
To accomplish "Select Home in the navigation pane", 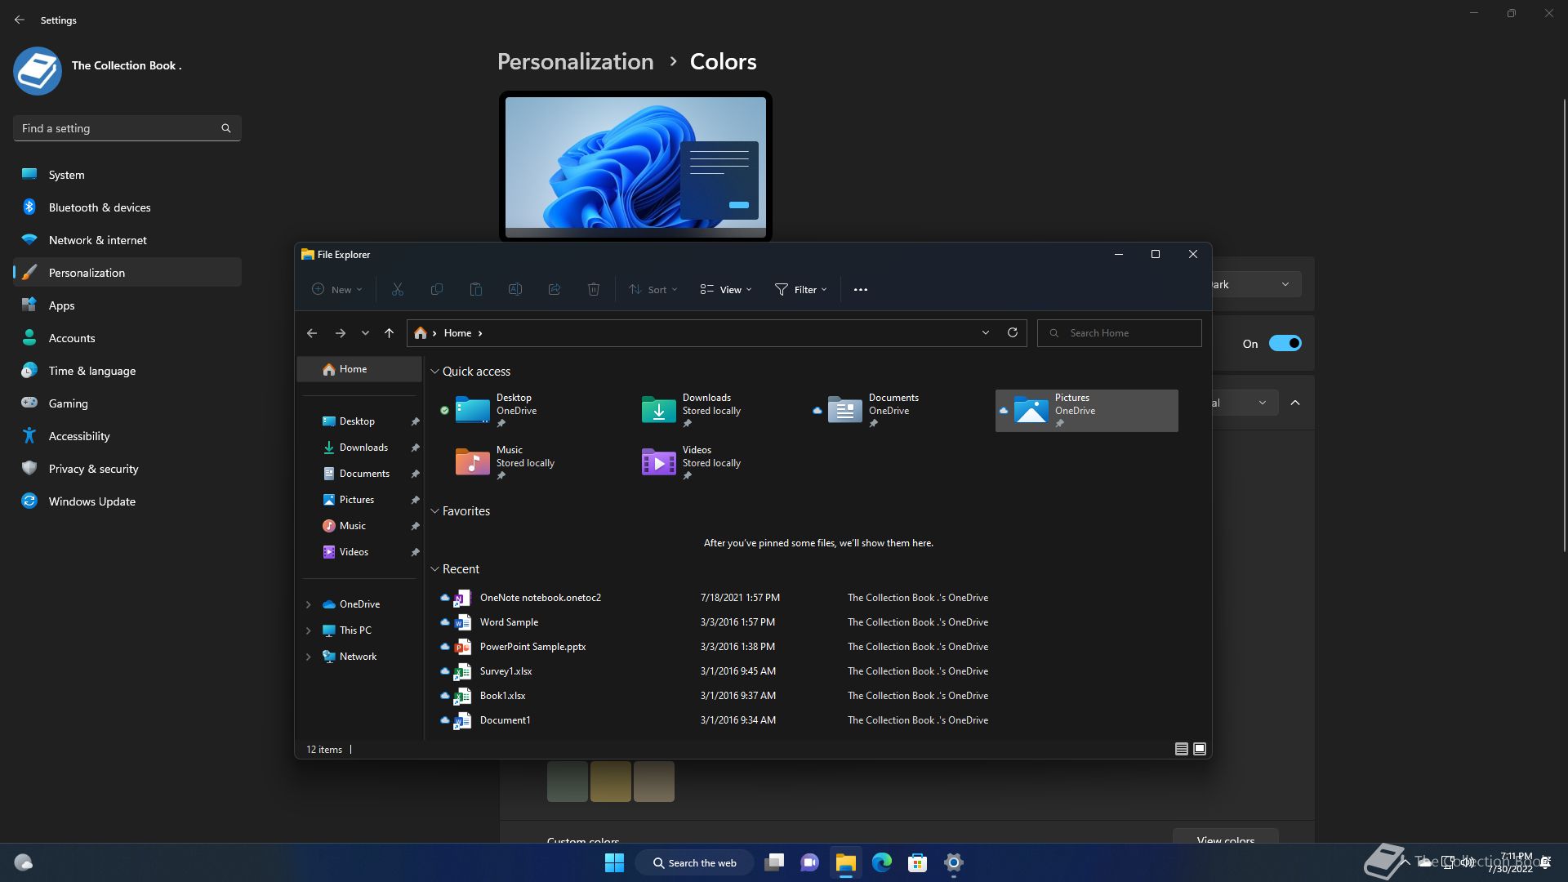I will (359, 369).
